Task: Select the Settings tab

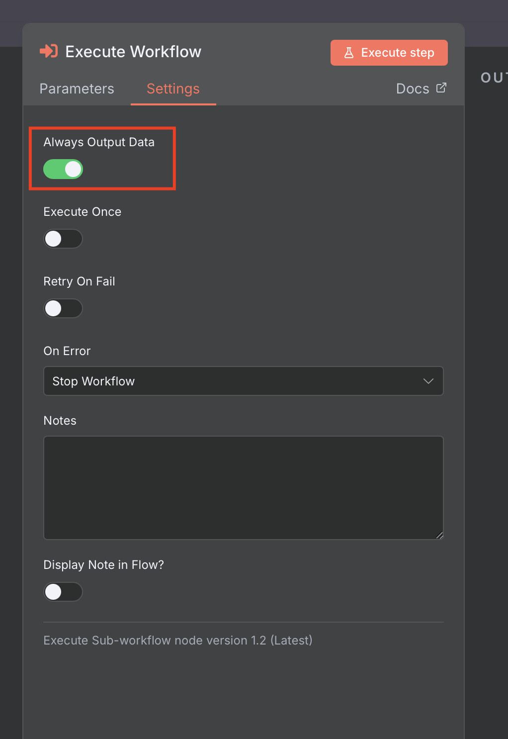Action: [173, 89]
